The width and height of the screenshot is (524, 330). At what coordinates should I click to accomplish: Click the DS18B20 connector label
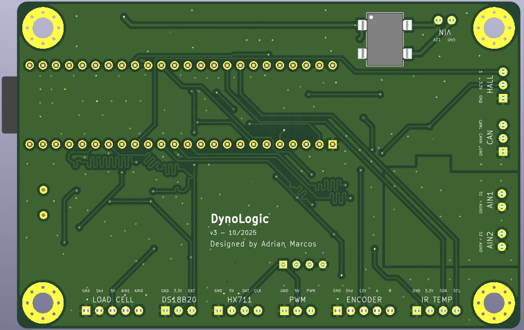click(x=179, y=300)
